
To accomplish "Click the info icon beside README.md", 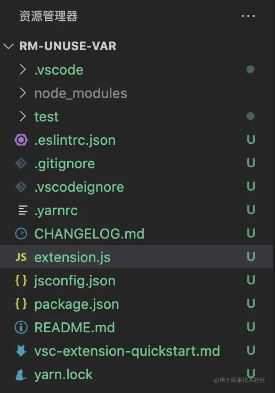I will [x=21, y=327].
